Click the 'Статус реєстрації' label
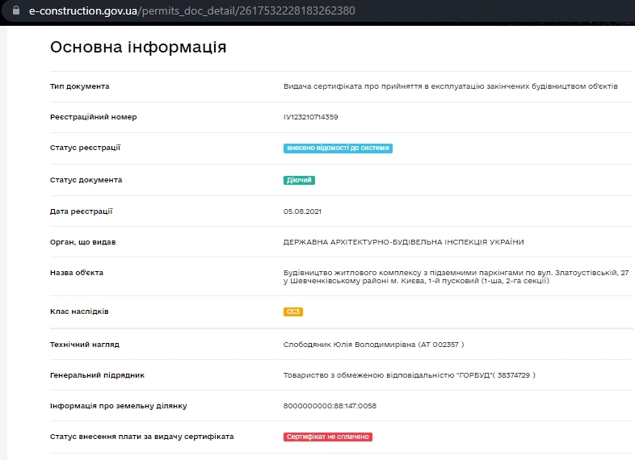This screenshot has width=635, height=460. [85, 148]
